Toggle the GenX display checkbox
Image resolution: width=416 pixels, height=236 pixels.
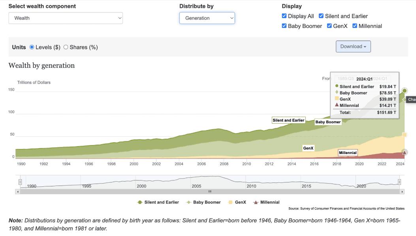pyautogui.click(x=329, y=26)
